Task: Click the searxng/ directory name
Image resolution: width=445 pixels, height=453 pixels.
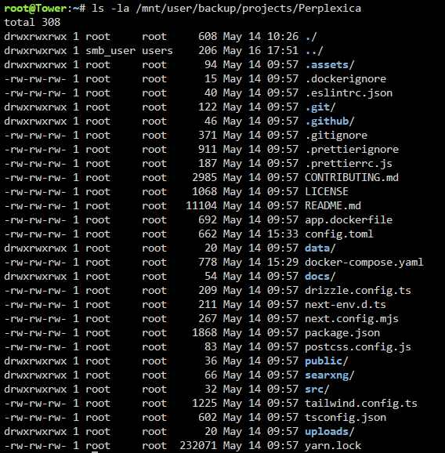Action: coord(330,375)
